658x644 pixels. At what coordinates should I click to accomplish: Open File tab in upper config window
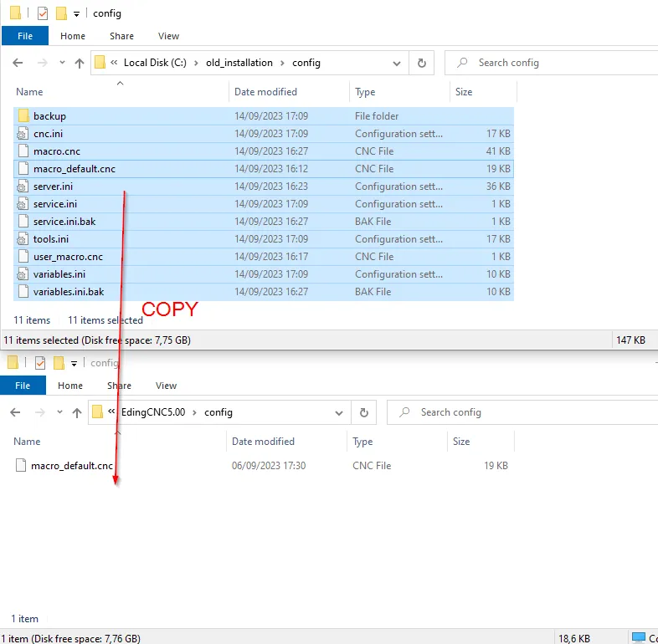coord(25,36)
